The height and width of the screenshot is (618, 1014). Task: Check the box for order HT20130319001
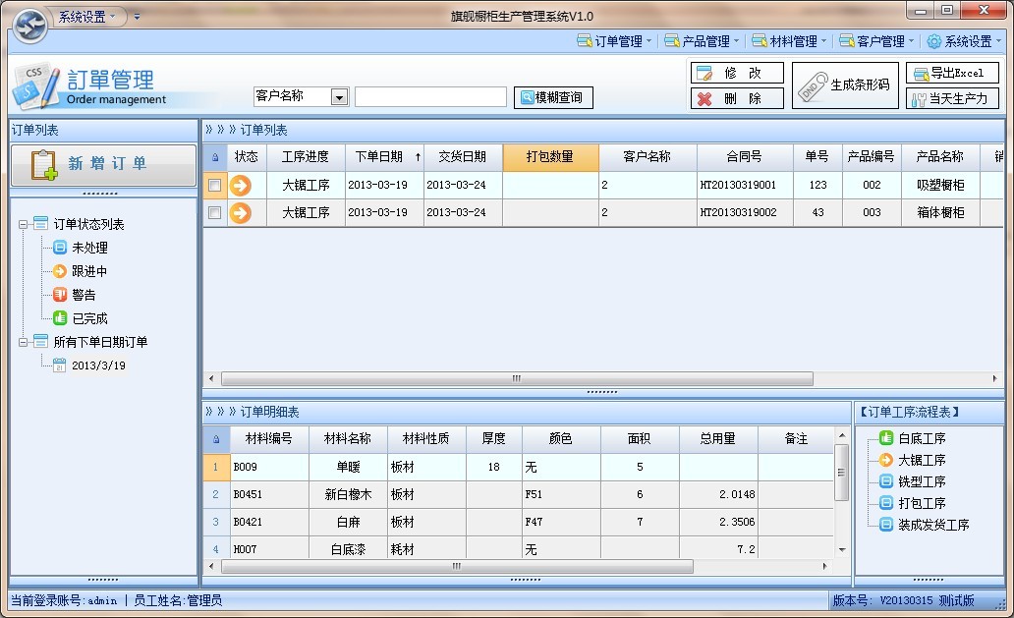[x=214, y=186]
